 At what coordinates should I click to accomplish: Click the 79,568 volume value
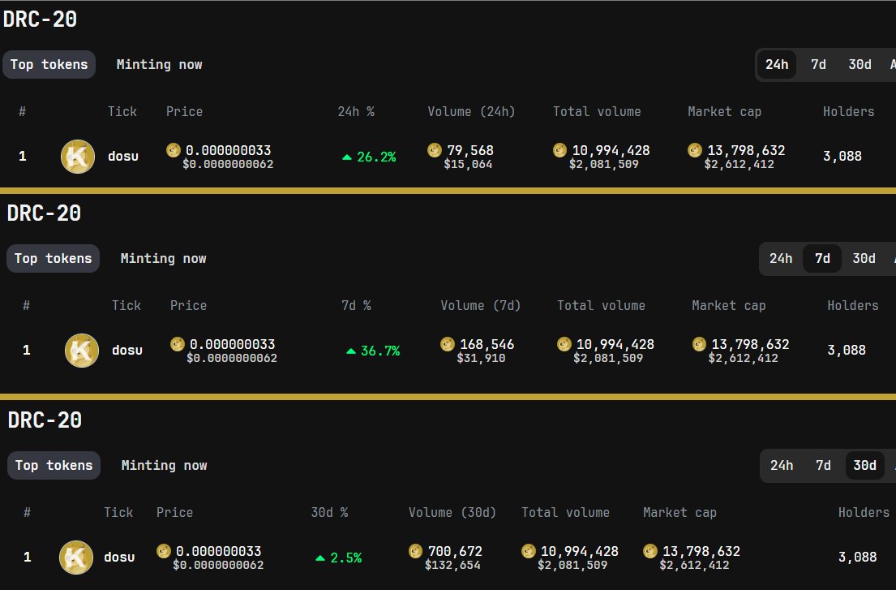tap(470, 150)
